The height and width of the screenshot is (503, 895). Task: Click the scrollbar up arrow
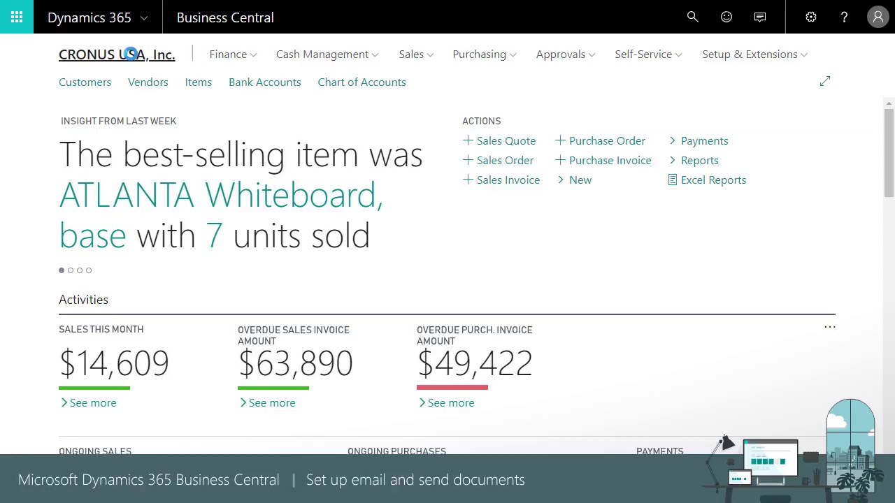click(x=889, y=103)
